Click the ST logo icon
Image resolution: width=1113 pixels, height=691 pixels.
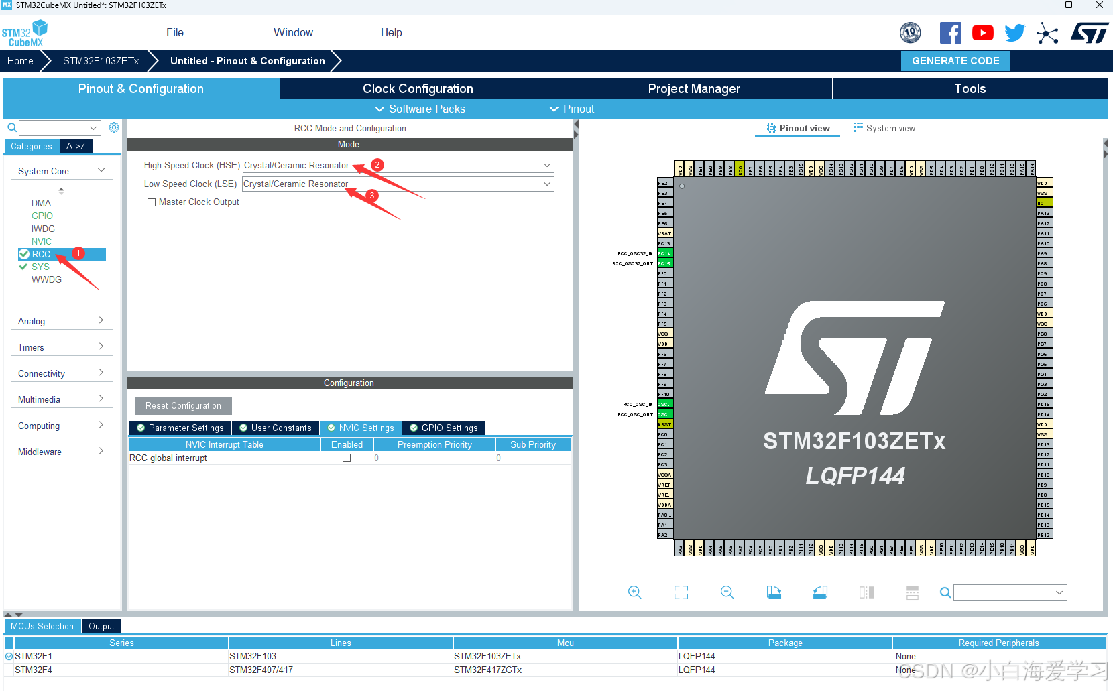tap(1090, 33)
